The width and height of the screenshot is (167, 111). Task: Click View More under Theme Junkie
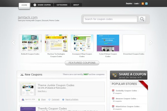[x=42, y=91]
